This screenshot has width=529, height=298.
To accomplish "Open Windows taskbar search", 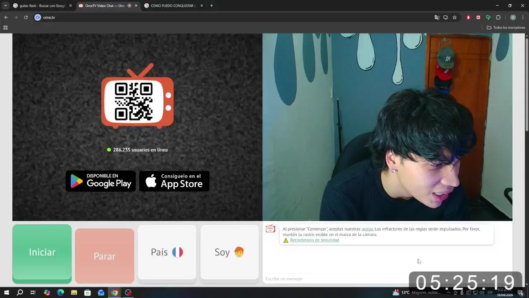I will click(19, 293).
